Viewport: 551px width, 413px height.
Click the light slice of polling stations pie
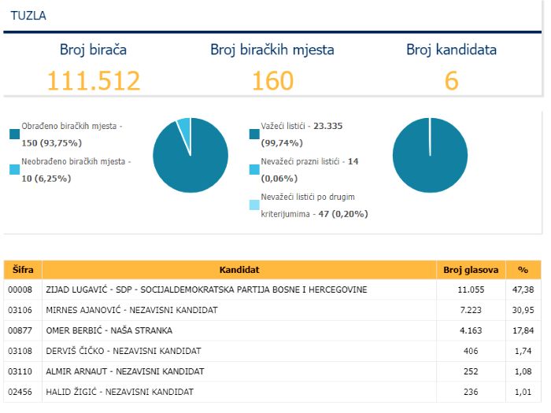coord(185,131)
